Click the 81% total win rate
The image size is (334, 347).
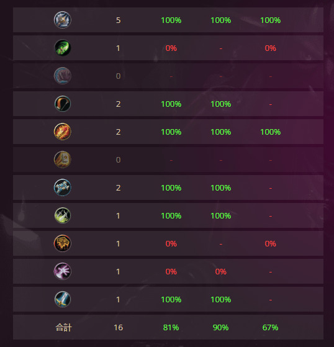171,328
